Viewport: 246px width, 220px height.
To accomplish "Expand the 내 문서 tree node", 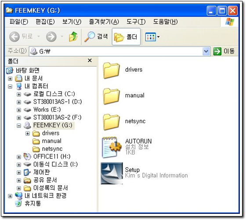I will (10, 79).
